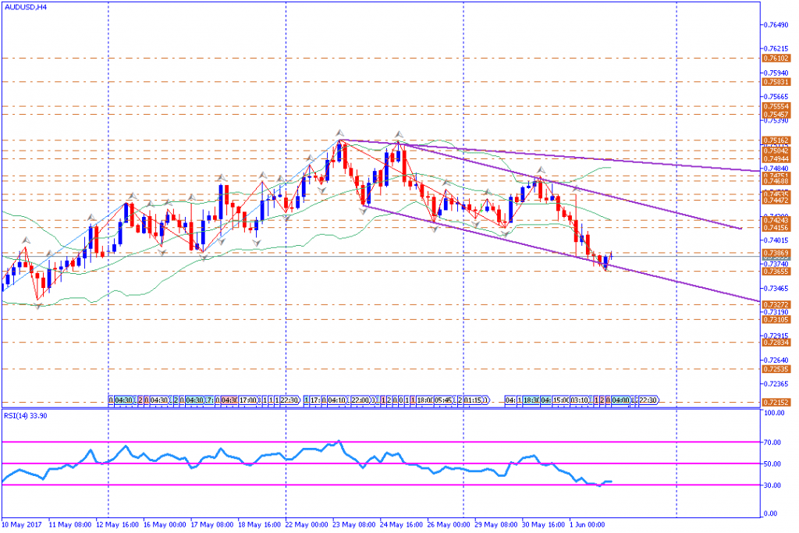
Task: Click the 29 May 08:00 time label
Action: pos(496,524)
